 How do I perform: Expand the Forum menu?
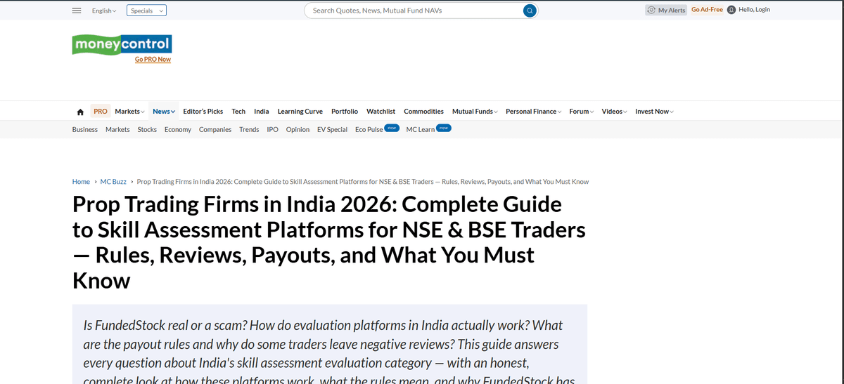click(582, 112)
